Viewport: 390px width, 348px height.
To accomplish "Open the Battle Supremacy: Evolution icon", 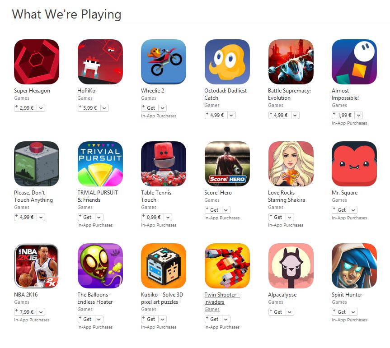I will coord(291,62).
